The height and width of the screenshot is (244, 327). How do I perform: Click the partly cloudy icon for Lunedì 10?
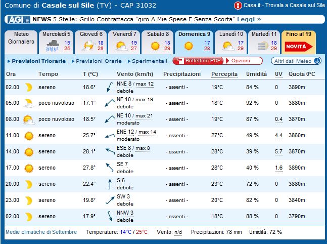(228, 46)
